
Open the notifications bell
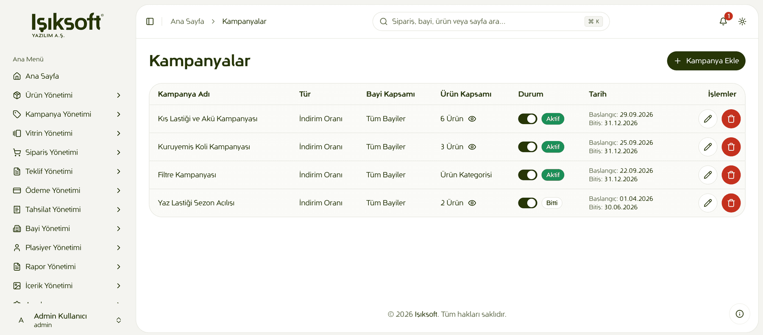point(723,21)
